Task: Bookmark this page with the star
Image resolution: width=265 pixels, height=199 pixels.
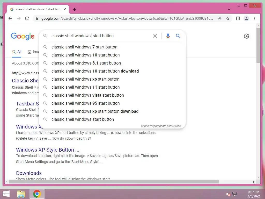Action: point(228,18)
